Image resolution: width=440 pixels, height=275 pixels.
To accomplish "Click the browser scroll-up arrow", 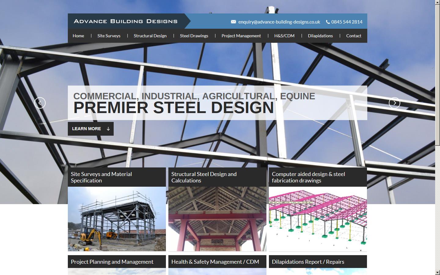I will point(437,2).
